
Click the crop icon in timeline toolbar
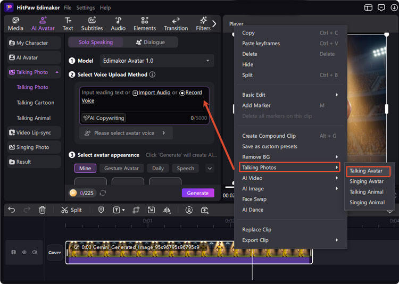(136, 210)
